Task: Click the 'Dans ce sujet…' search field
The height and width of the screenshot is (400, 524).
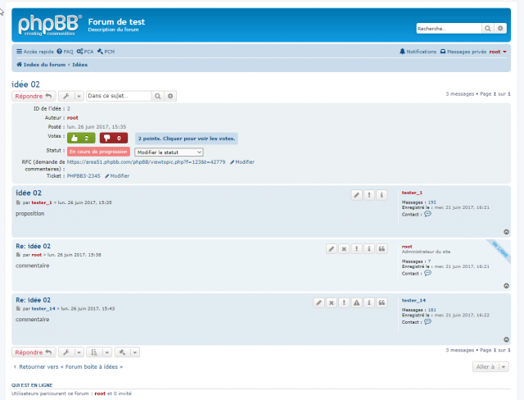Action: point(119,96)
